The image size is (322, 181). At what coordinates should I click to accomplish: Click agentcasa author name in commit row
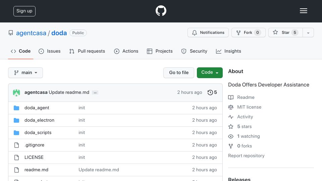(36, 93)
